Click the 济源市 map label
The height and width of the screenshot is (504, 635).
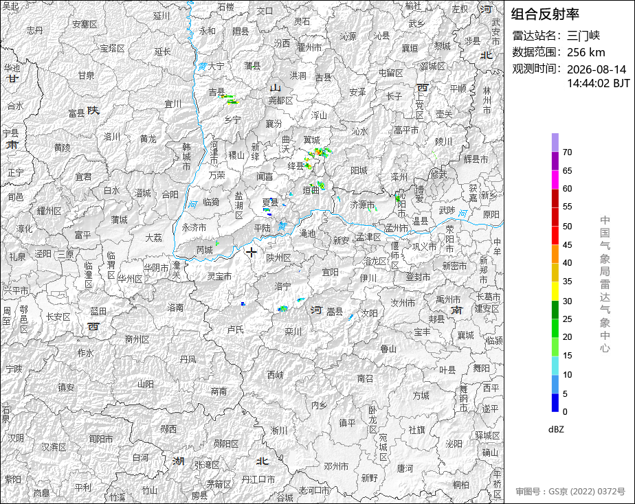362,205
